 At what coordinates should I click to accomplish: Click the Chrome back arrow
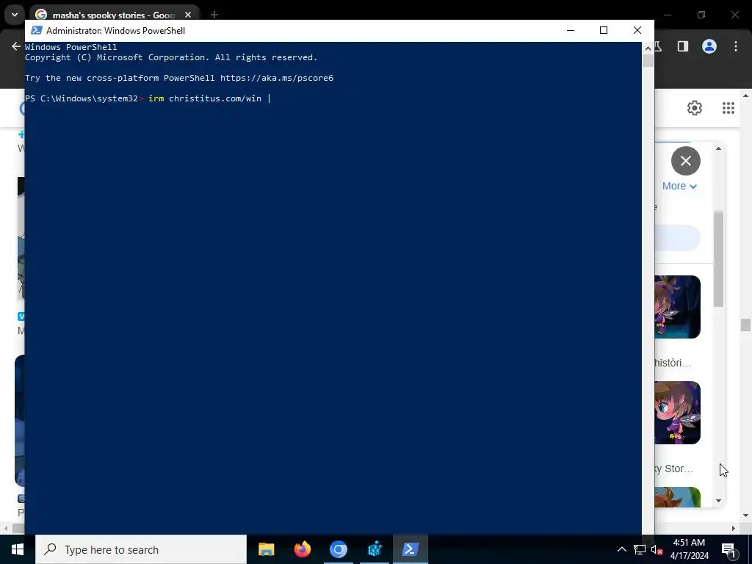16,46
